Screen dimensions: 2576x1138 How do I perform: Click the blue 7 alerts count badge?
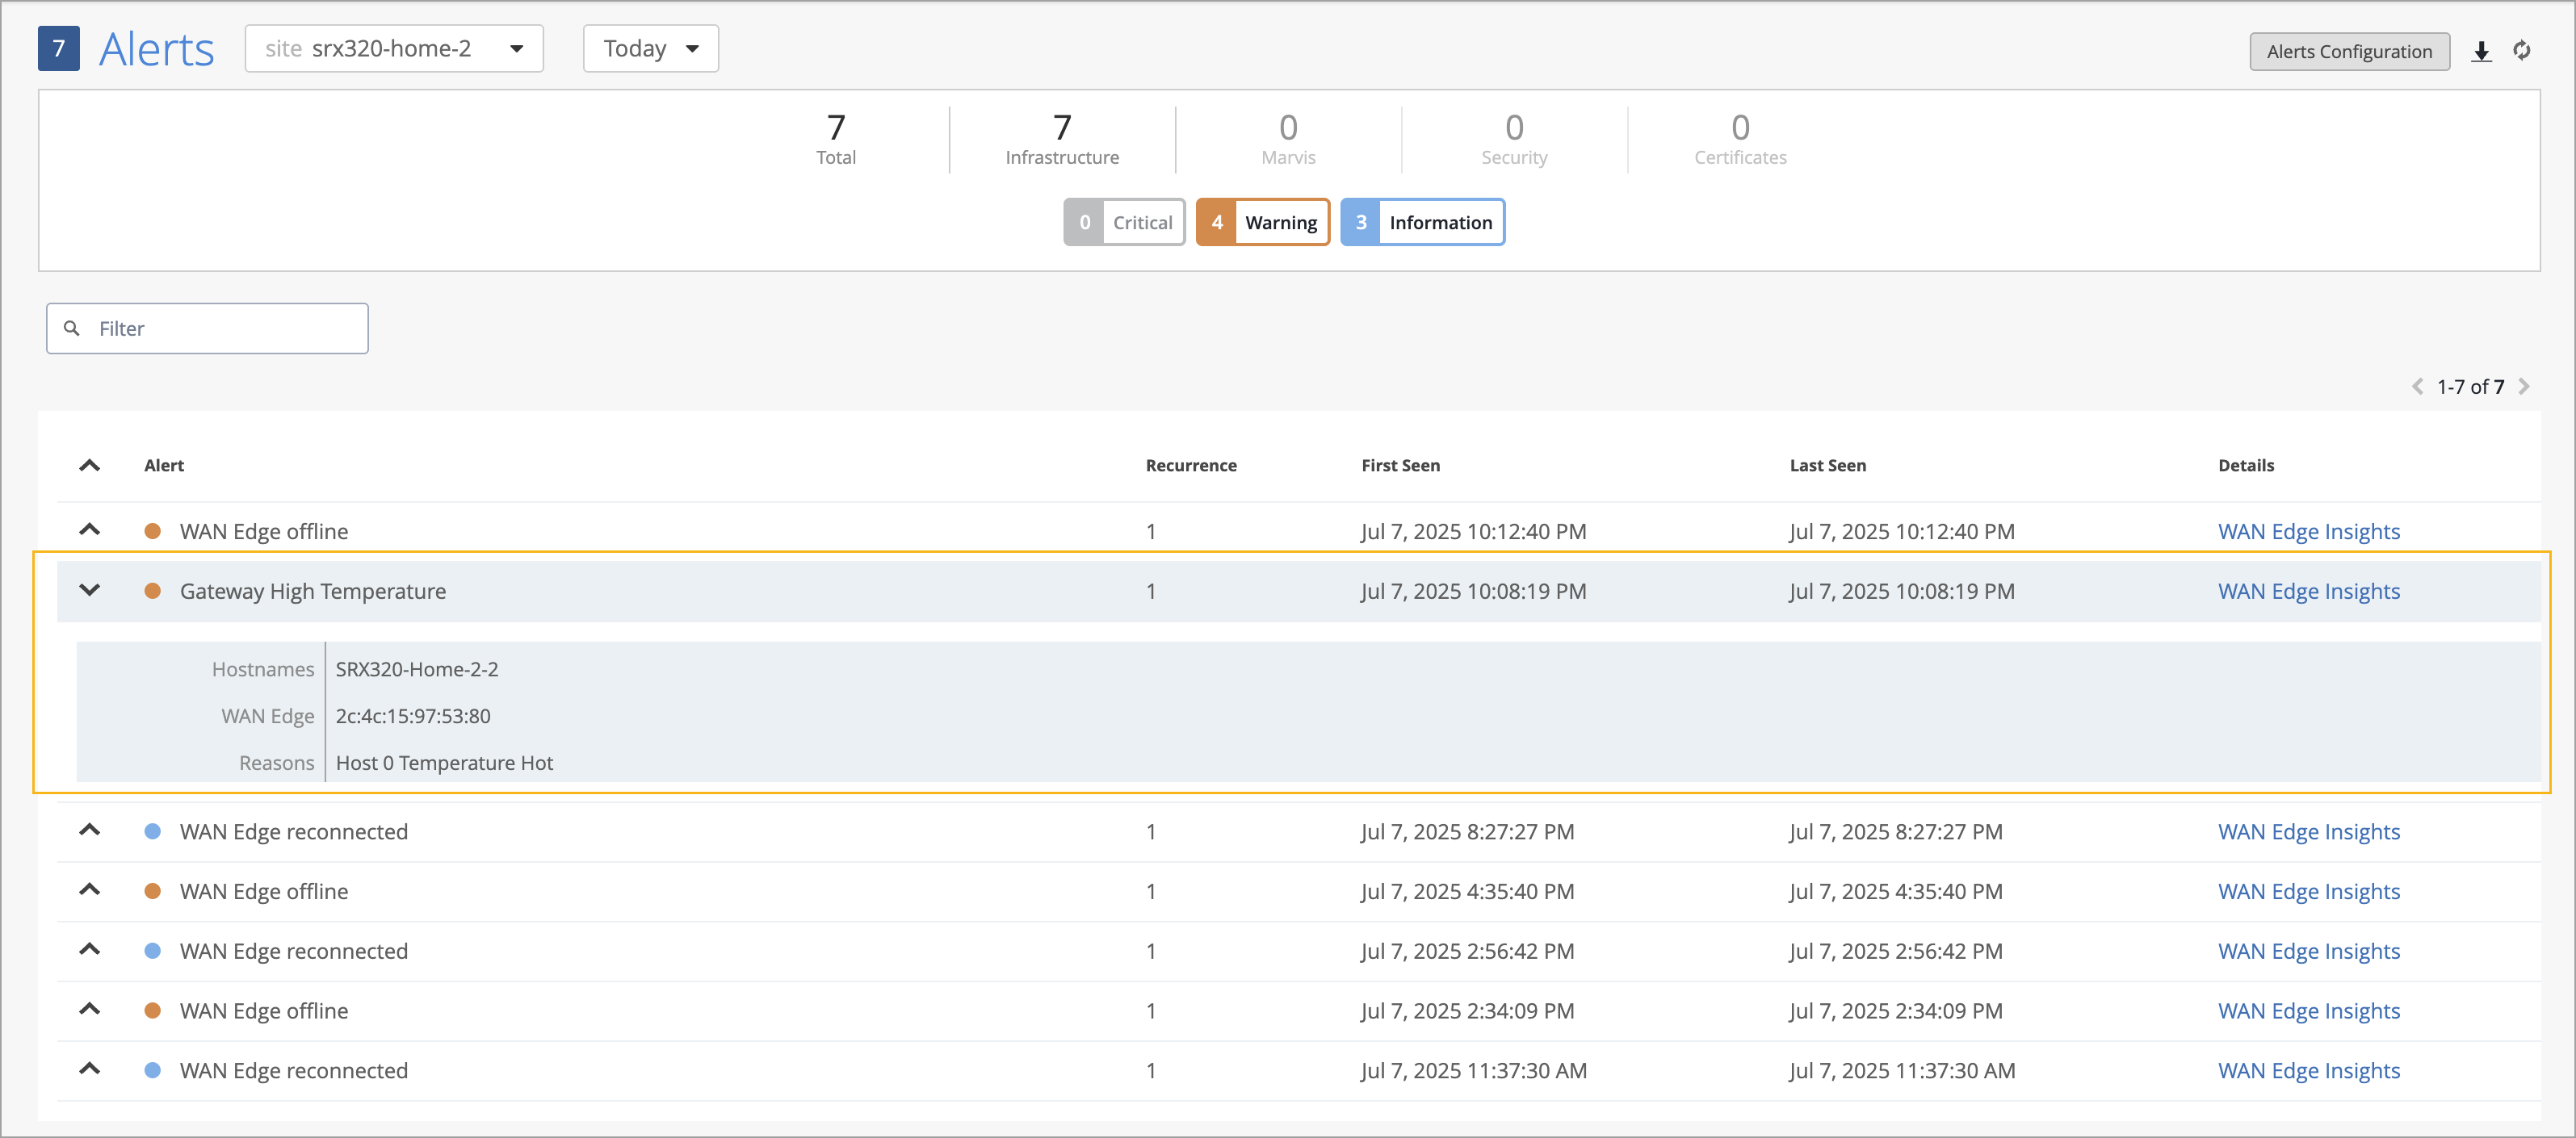coord(59,49)
